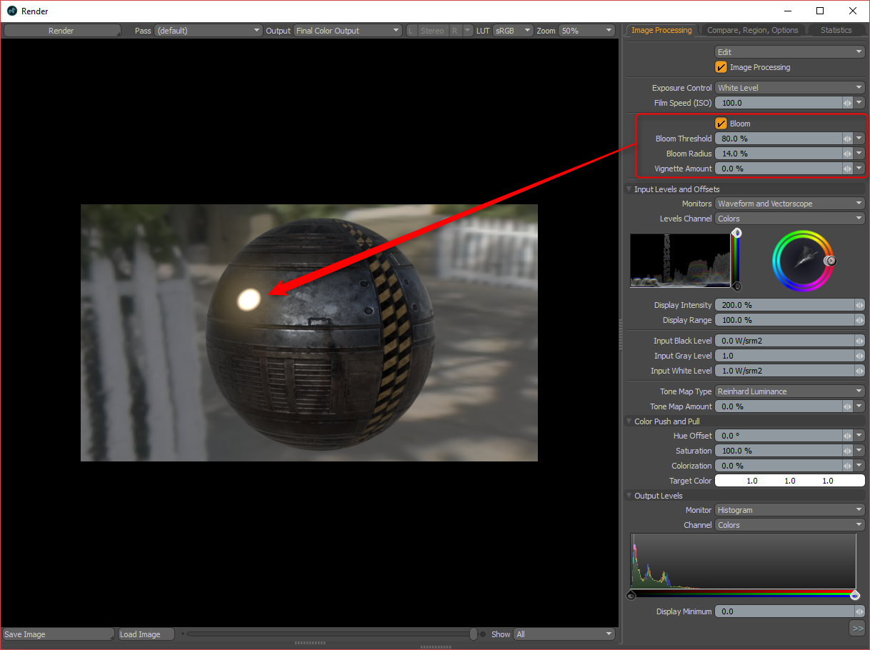
Task: Uncheck the Image Processing checkbox
Action: pos(721,67)
